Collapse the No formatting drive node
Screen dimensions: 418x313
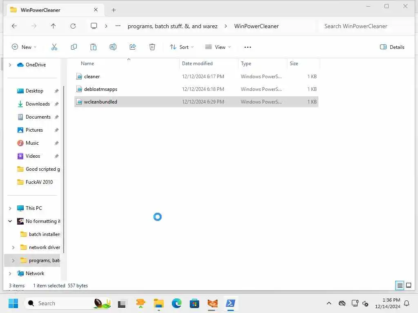(10, 221)
